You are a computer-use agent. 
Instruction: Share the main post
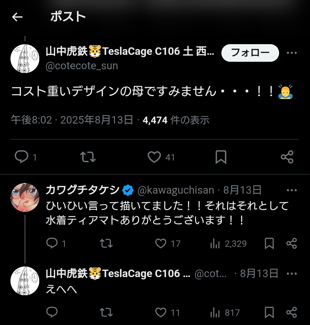pos(287,157)
